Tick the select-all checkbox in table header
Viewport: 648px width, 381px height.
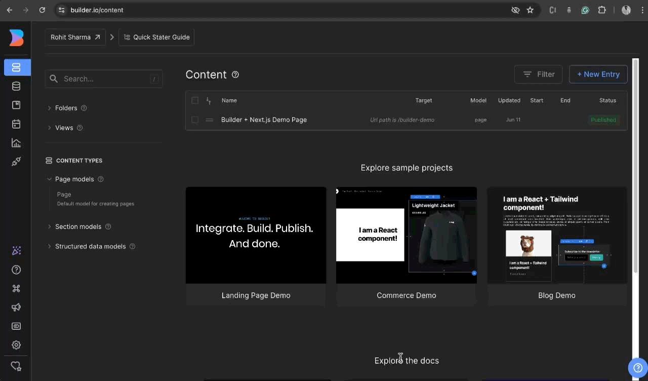(195, 100)
